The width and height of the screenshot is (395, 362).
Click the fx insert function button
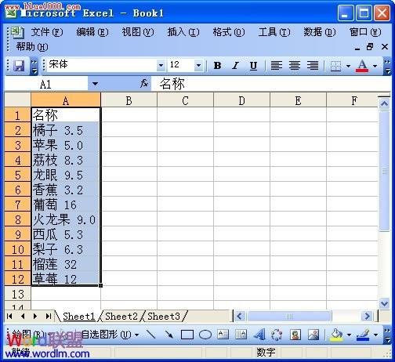(x=144, y=84)
